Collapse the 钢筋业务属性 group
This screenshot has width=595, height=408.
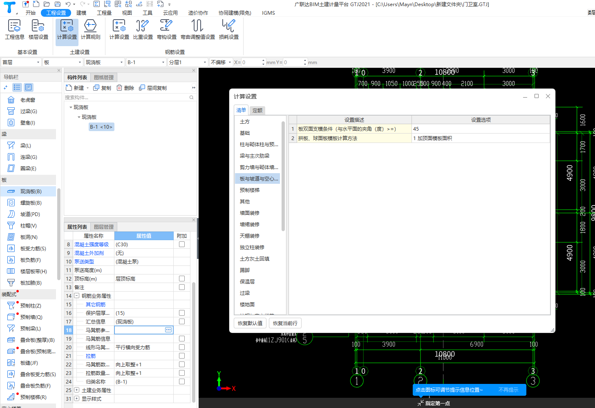(x=76, y=296)
